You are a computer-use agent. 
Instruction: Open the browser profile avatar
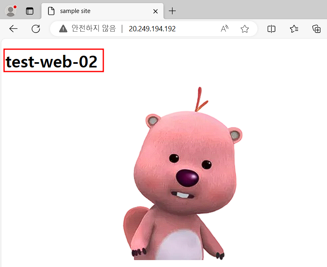pos(11,11)
